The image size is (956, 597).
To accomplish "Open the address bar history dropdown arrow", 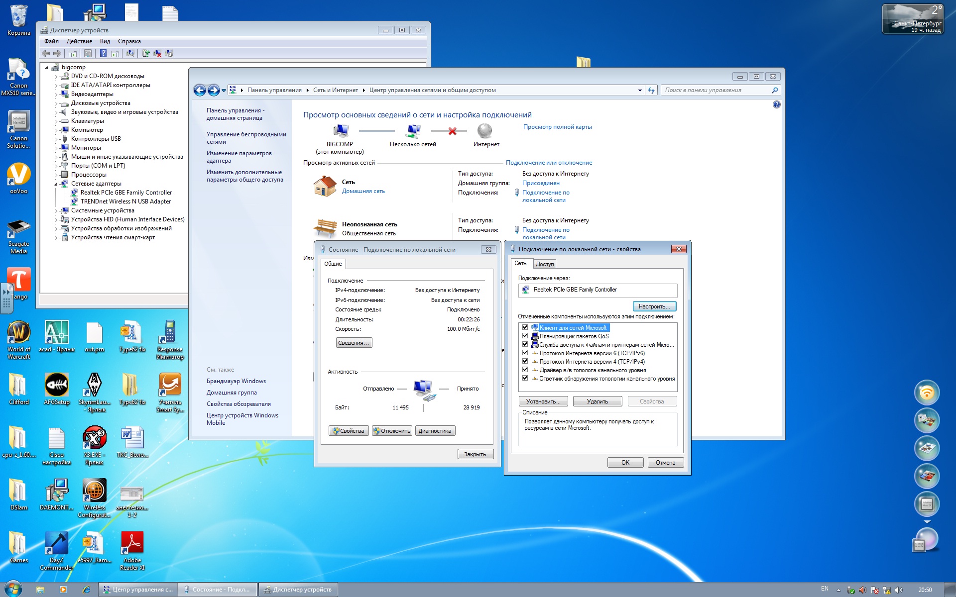I will point(640,90).
